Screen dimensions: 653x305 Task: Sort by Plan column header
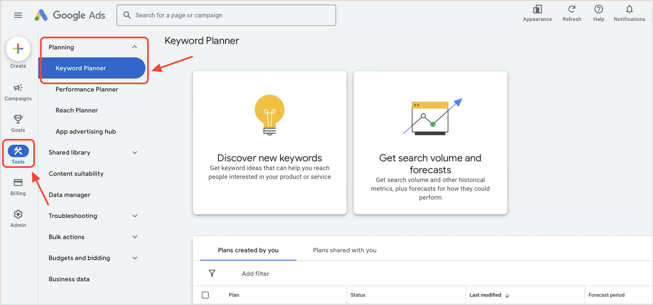pyautogui.click(x=234, y=295)
